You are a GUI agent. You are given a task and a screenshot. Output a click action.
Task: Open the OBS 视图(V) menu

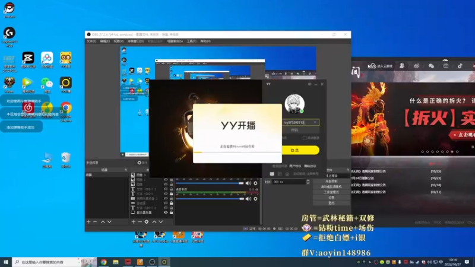[118, 41]
